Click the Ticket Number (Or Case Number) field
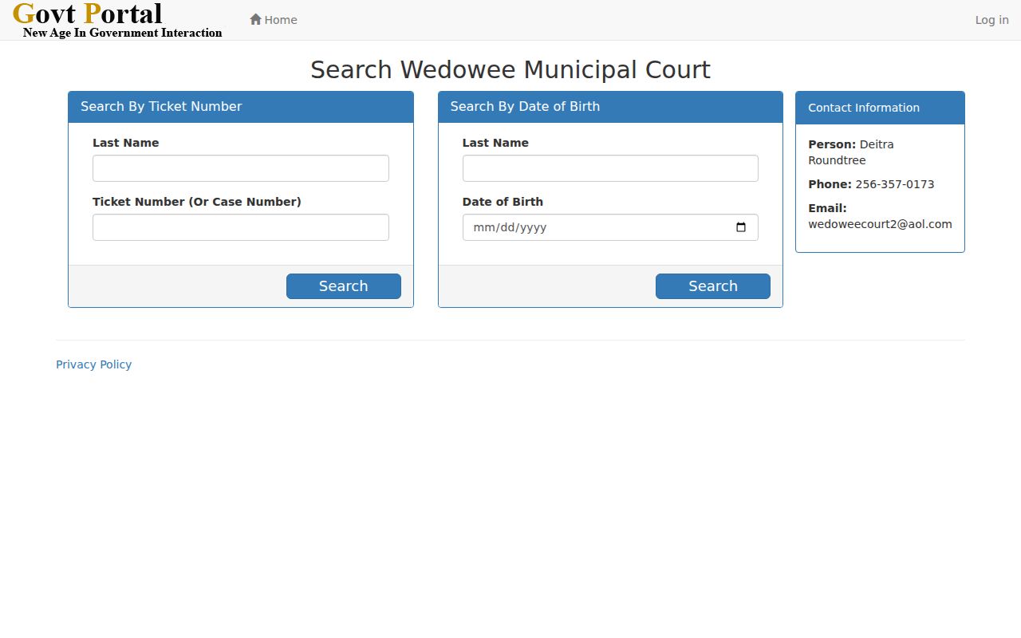Image resolution: width=1021 pixels, height=638 pixels. pos(241,227)
